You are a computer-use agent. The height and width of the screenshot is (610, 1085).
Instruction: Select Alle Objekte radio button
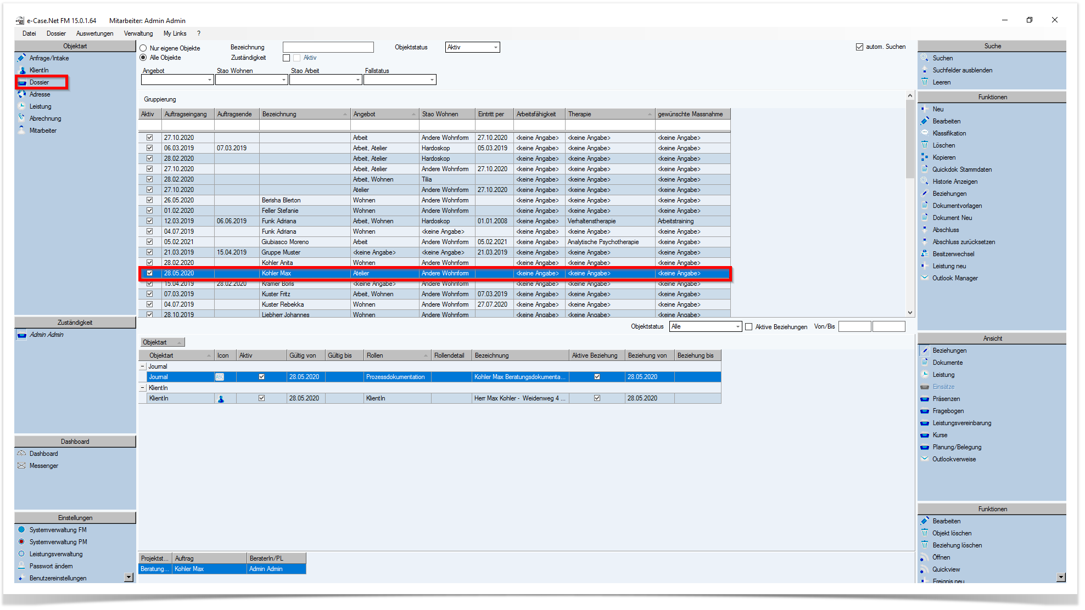point(143,58)
